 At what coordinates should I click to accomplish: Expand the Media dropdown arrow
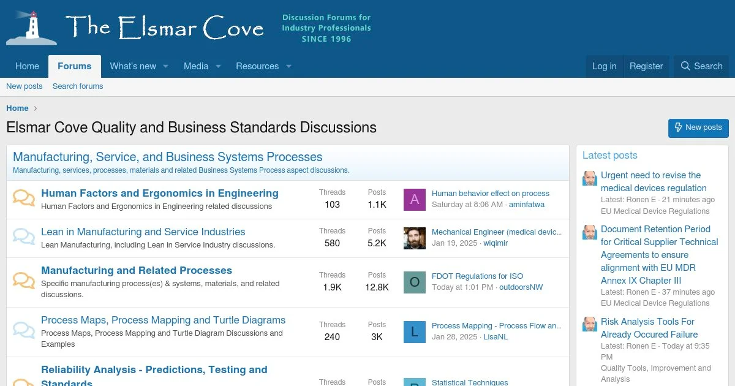coord(218,66)
